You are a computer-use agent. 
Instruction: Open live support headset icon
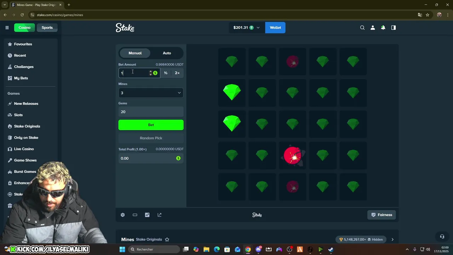point(442,237)
